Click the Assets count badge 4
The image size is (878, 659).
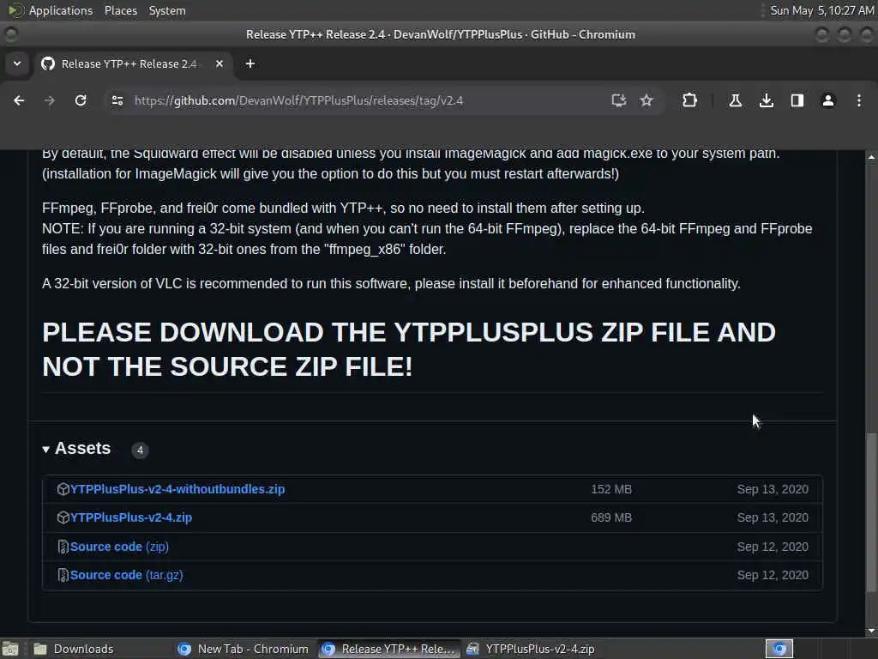pyautogui.click(x=140, y=450)
